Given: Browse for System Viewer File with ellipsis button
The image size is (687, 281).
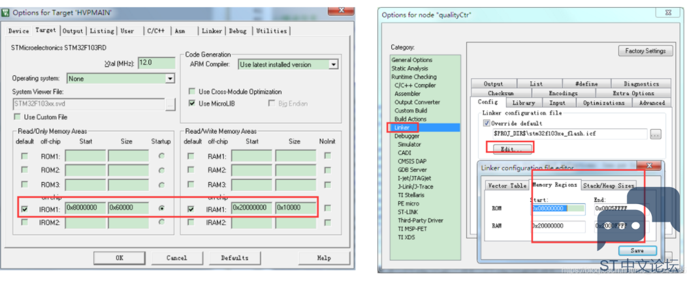Looking at the screenshot, I should [x=170, y=104].
